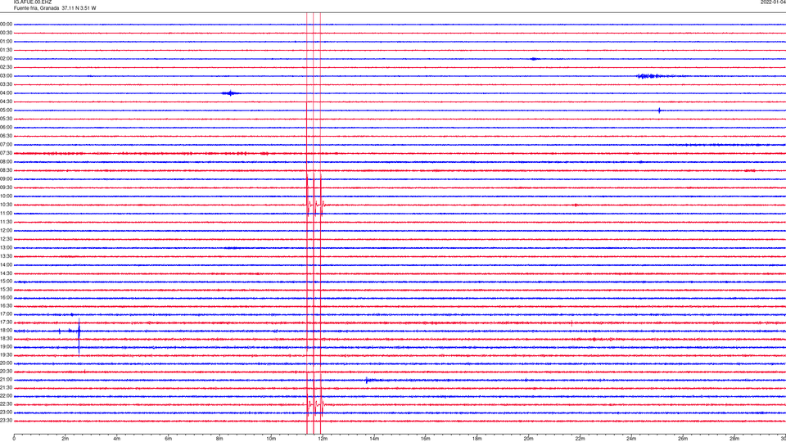Click the 20m tick label on time axis
The width and height of the screenshot is (786, 442).
(x=528, y=439)
